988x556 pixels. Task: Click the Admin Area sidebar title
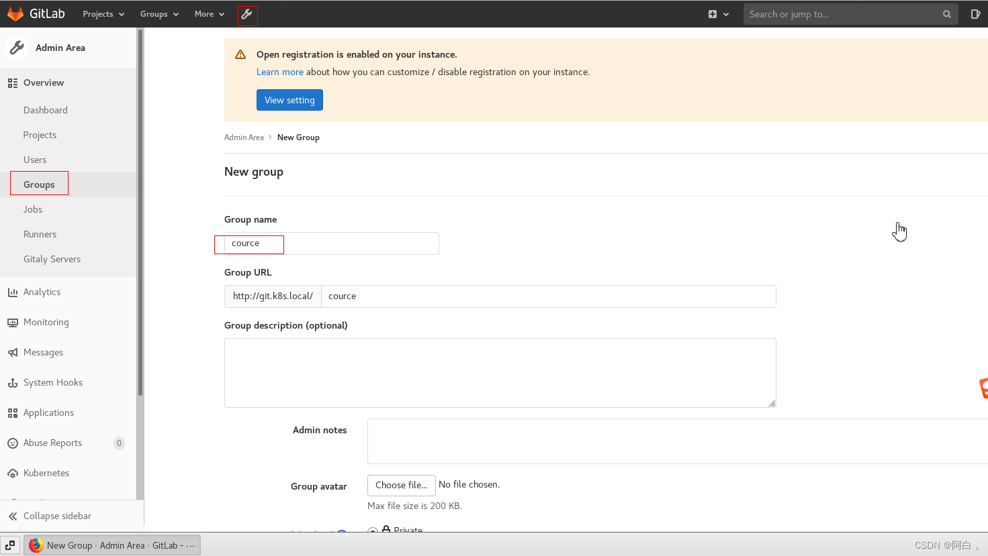pyautogui.click(x=60, y=48)
